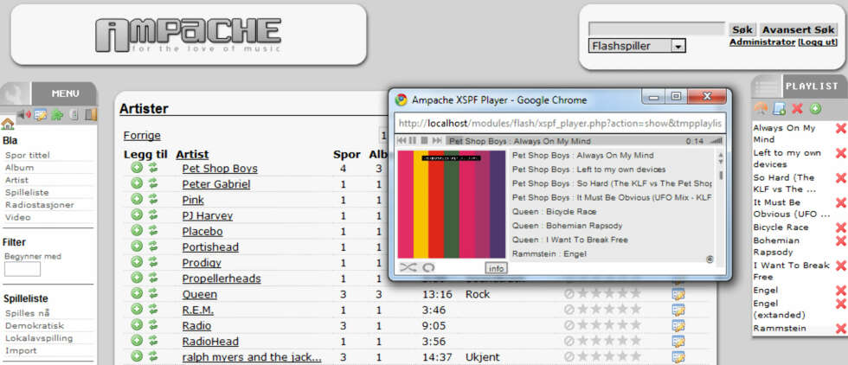Open Album in the Bla menu
848x365 pixels.
[19, 168]
